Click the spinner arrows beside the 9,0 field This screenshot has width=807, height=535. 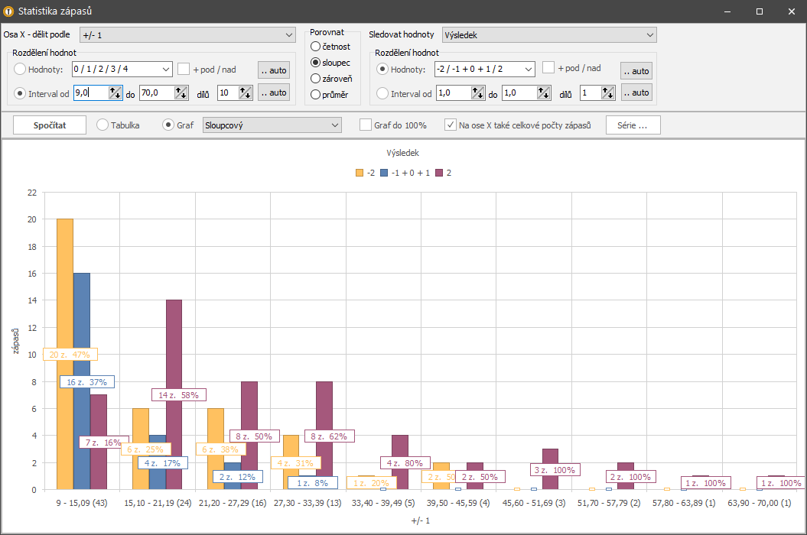(x=116, y=92)
